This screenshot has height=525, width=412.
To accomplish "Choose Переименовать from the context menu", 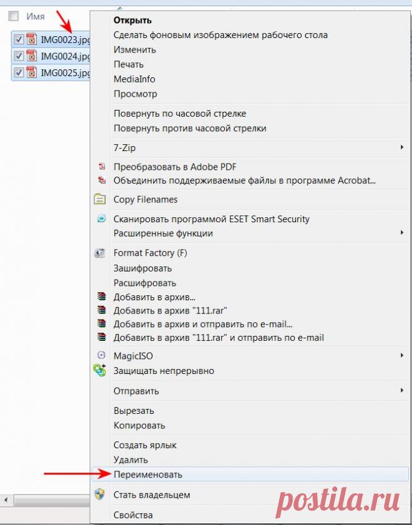I will (x=148, y=474).
